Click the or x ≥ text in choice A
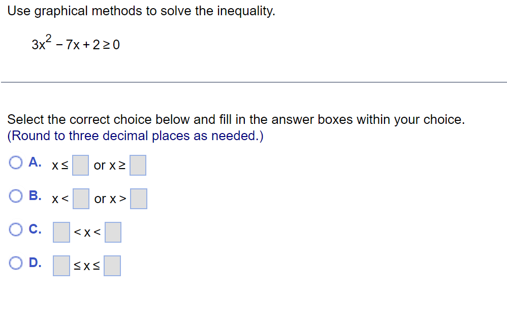507x329 pixels. 109,166
